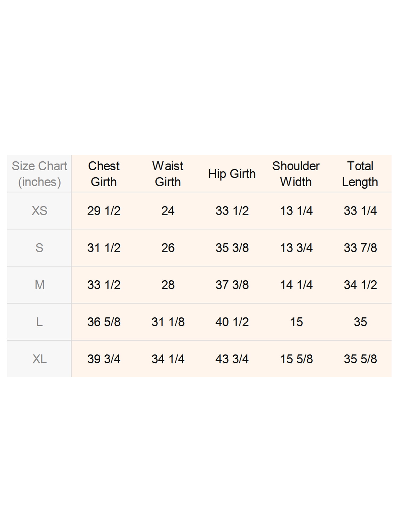Select the Total Length column header
399x532 pixels.
pos(360,174)
